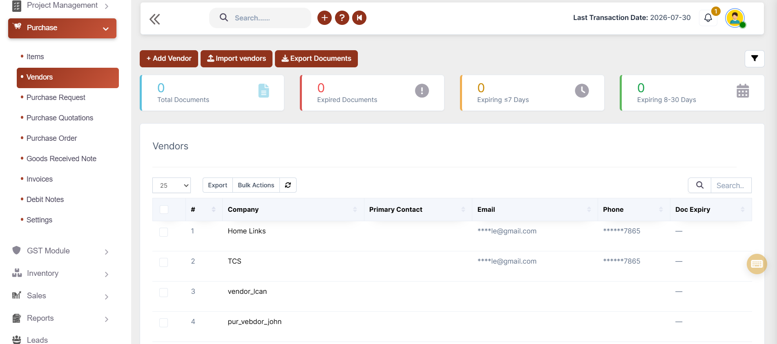Click Import vendors button

tap(237, 59)
